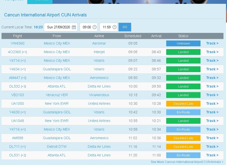Click the date field showing Sun 27/09/2020
227x165 pixels.
point(59,27)
